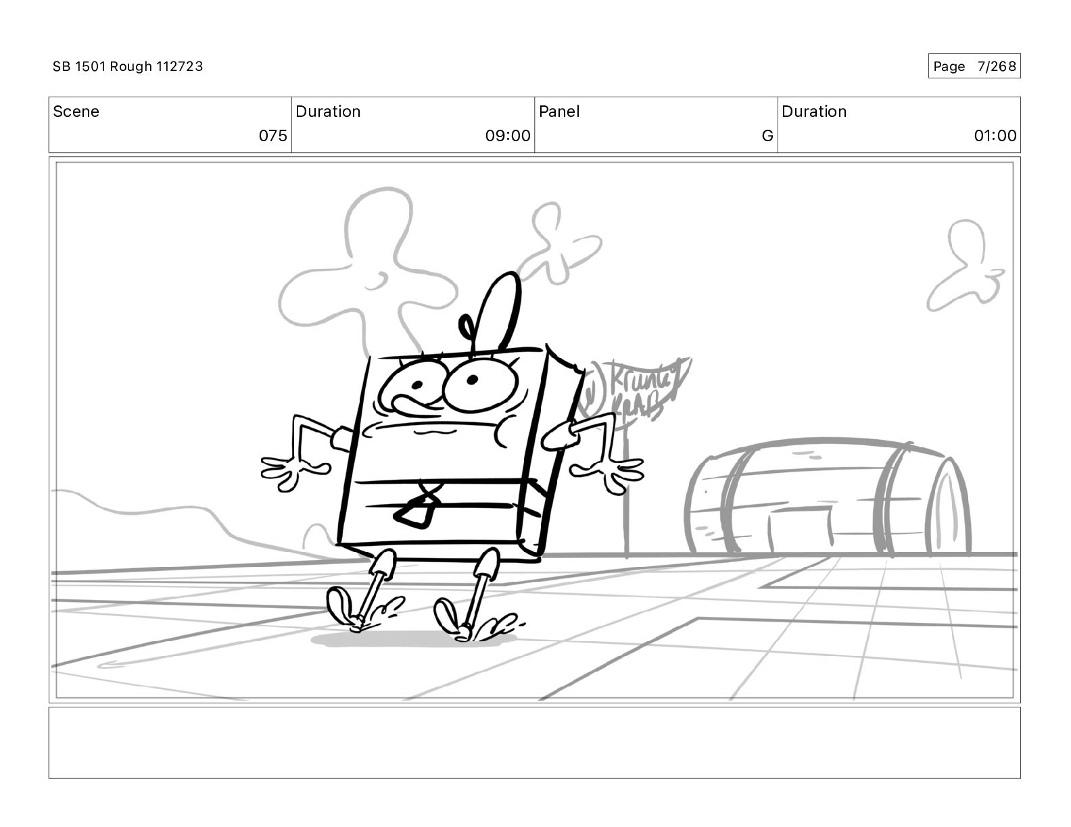Click the 'Panel' header label

pyautogui.click(x=559, y=111)
